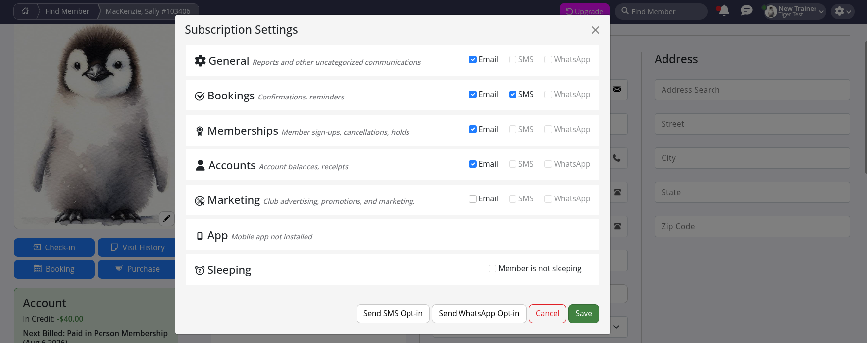Expand the New Trainer user dropdown

coord(794,11)
